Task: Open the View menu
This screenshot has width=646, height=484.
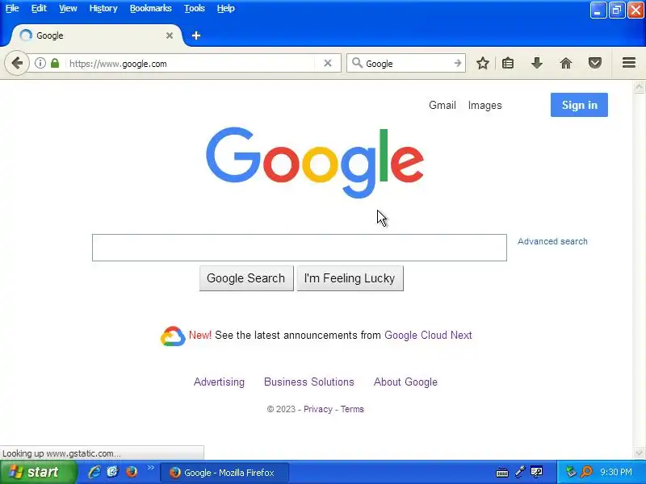Action: pos(68,8)
